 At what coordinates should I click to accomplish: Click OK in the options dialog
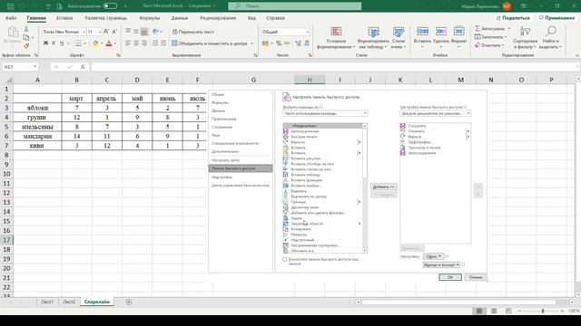point(450,277)
